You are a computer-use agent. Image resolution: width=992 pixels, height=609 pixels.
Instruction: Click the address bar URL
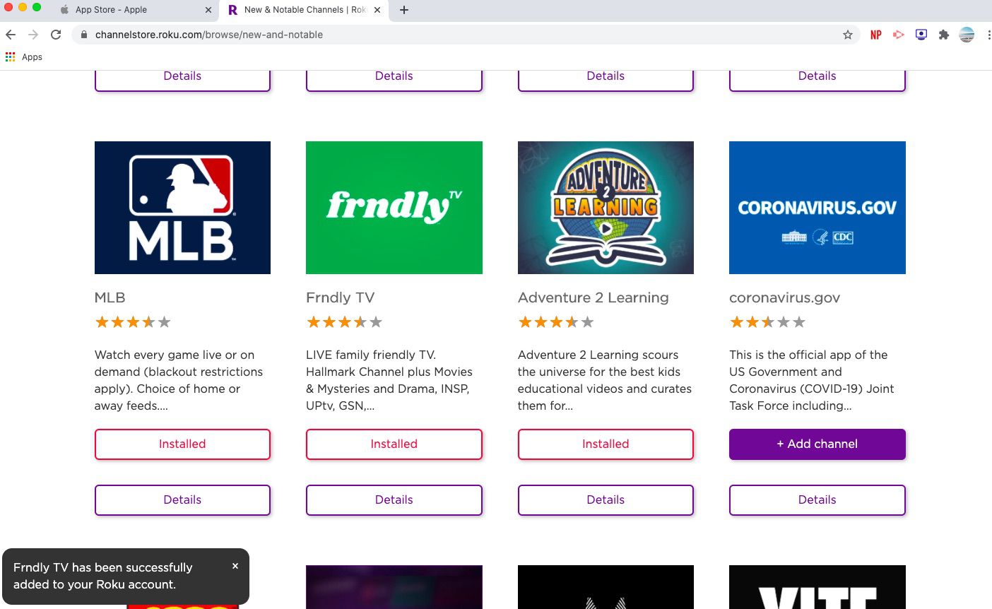click(209, 35)
